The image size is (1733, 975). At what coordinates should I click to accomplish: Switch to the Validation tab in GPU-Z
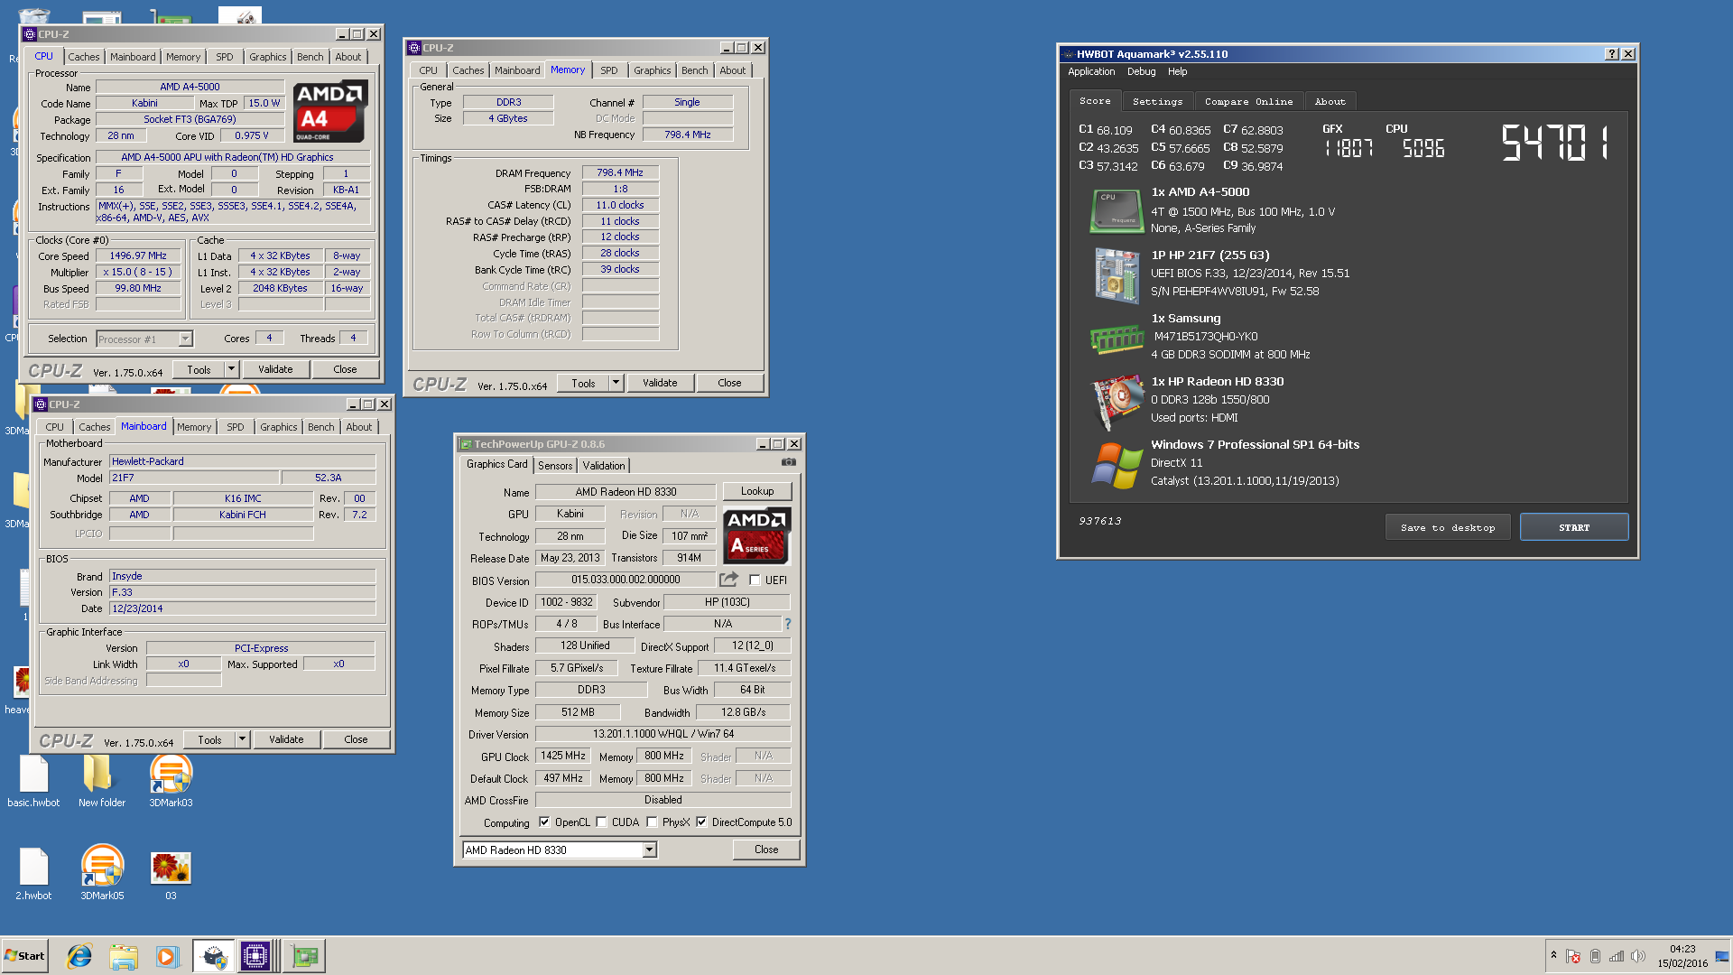point(604,465)
